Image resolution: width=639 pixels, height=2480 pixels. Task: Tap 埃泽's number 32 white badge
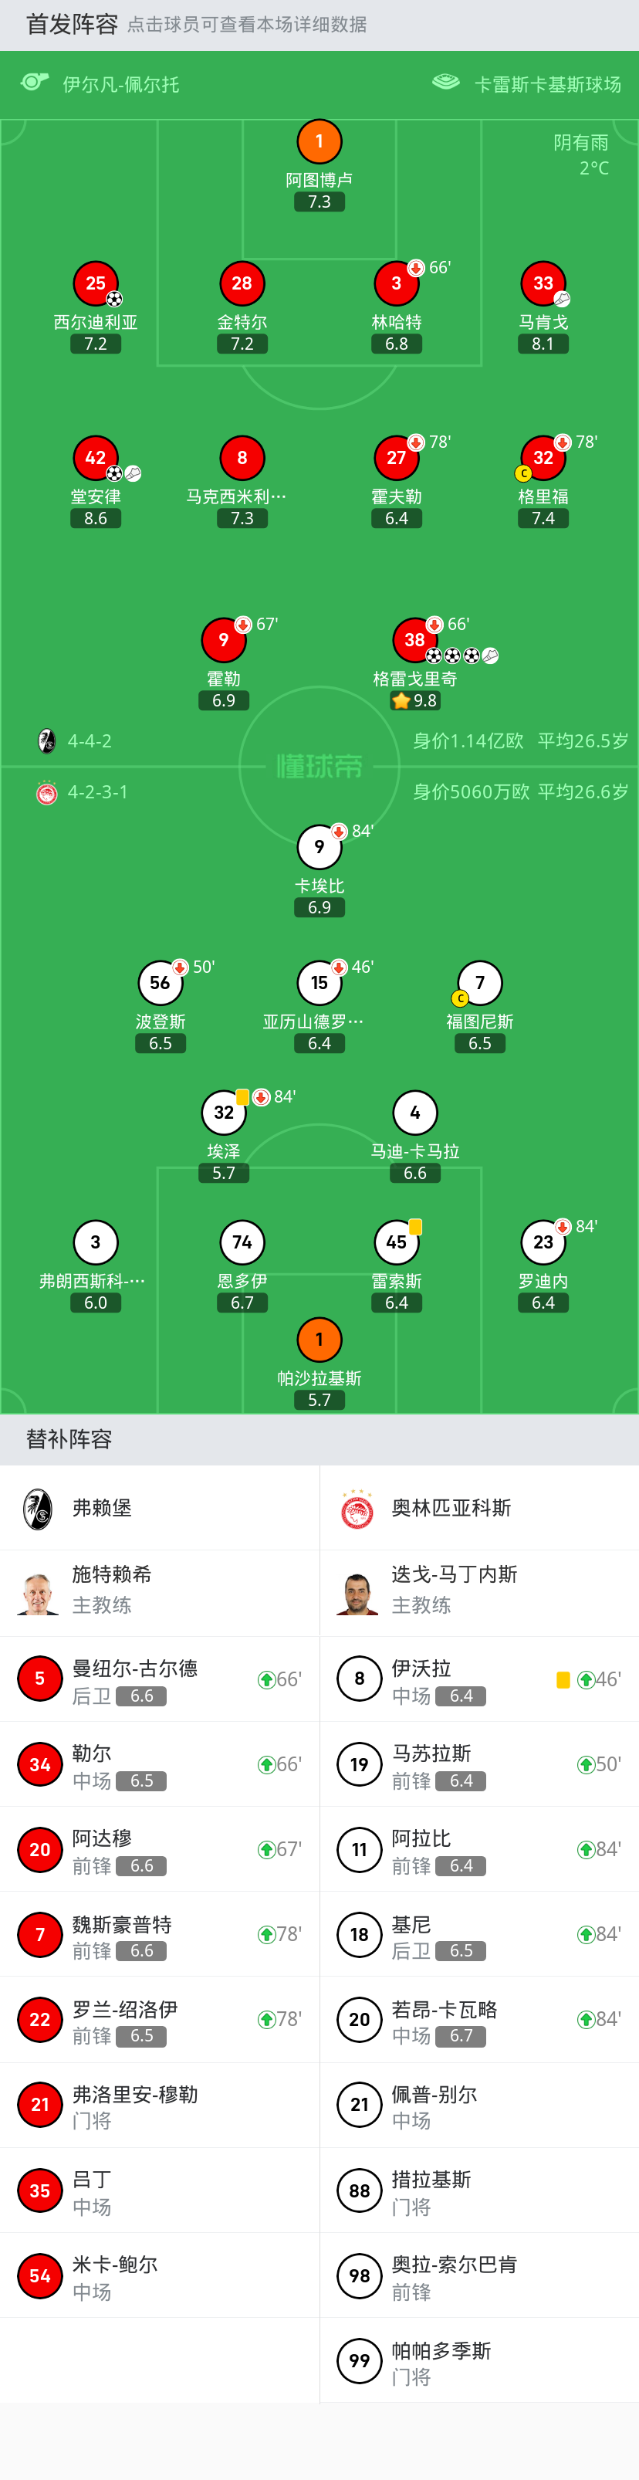tap(223, 1112)
